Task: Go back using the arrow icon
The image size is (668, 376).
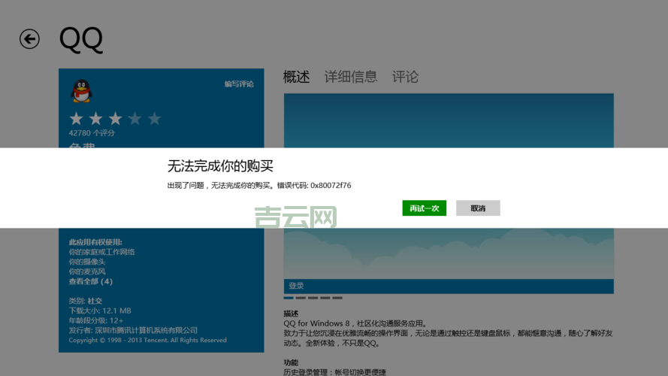Action: (29, 39)
